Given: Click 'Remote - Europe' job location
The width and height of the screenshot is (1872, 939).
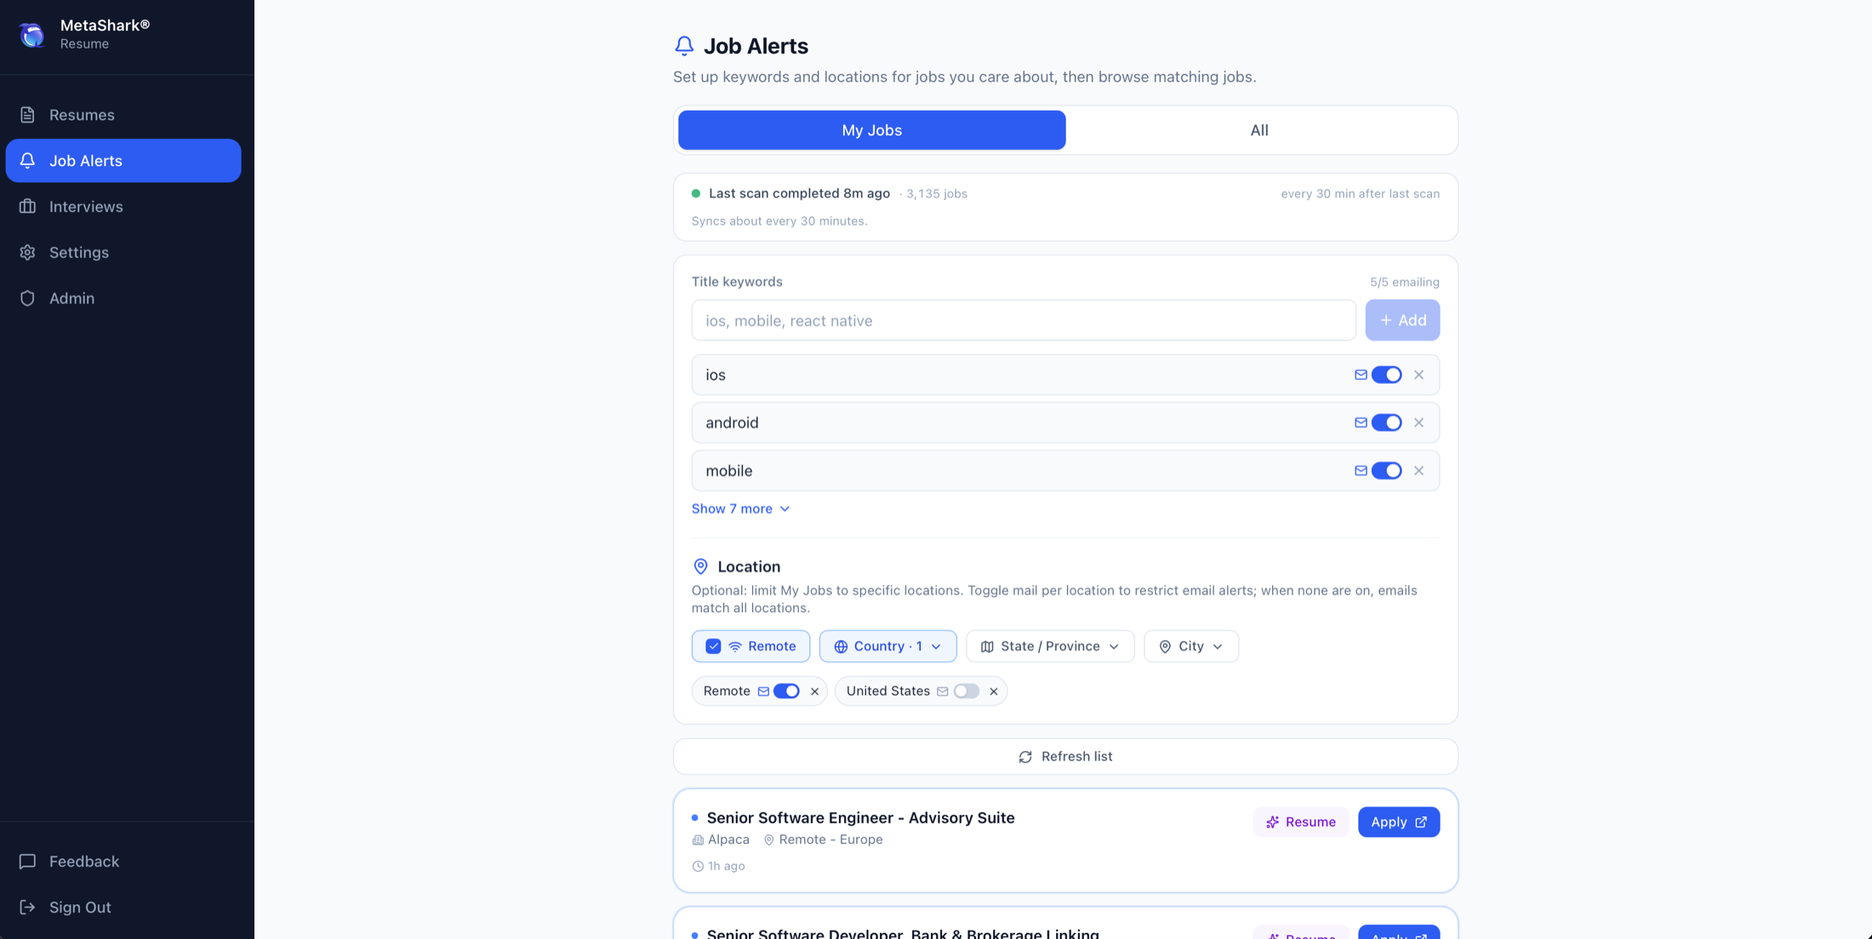Looking at the screenshot, I should [830, 839].
